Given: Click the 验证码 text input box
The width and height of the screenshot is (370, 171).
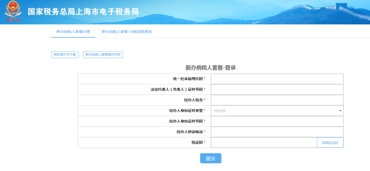Looking at the screenshot, I should click(x=264, y=143).
